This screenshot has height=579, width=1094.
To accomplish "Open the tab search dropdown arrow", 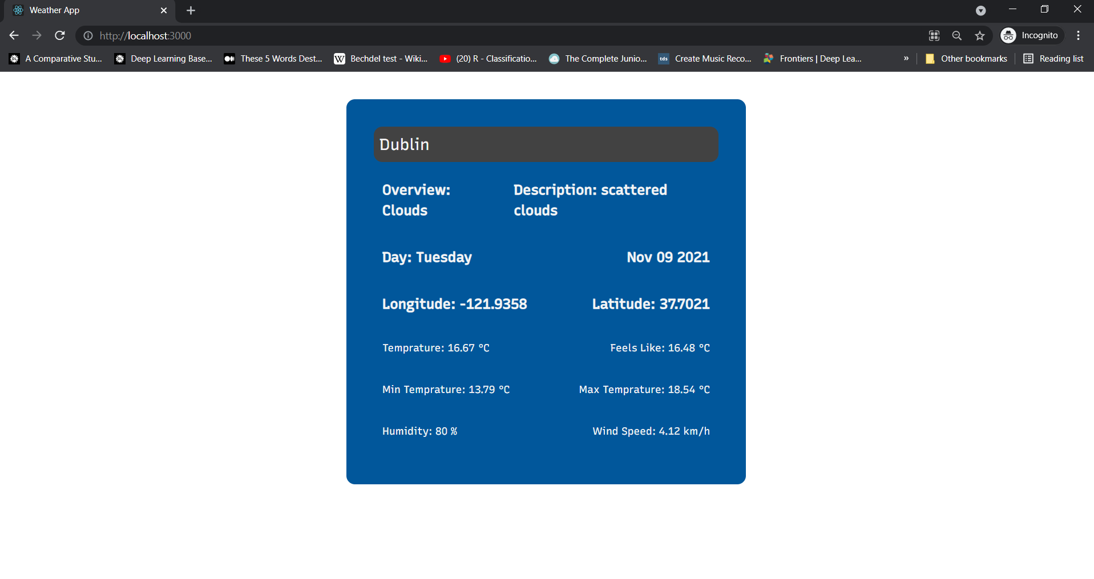I will (980, 10).
